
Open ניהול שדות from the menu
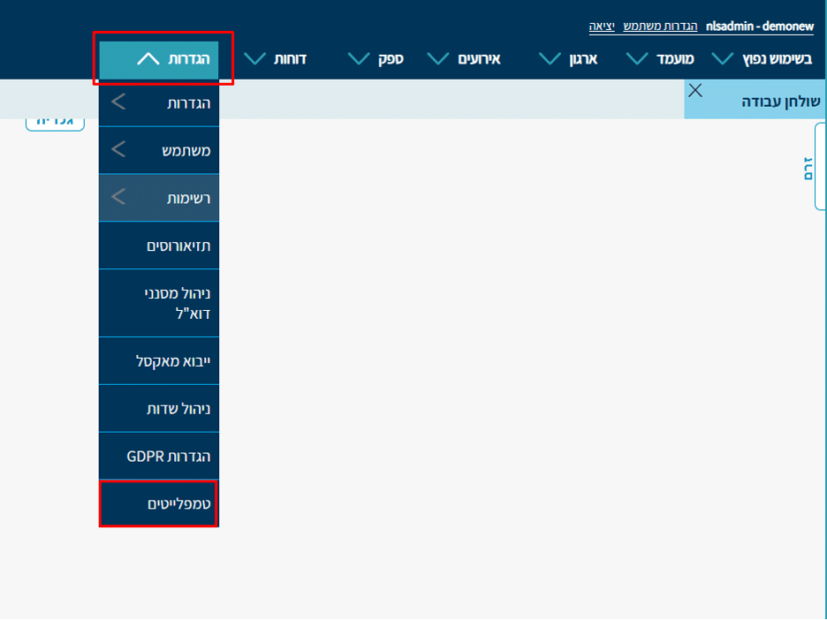click(159, 409)
